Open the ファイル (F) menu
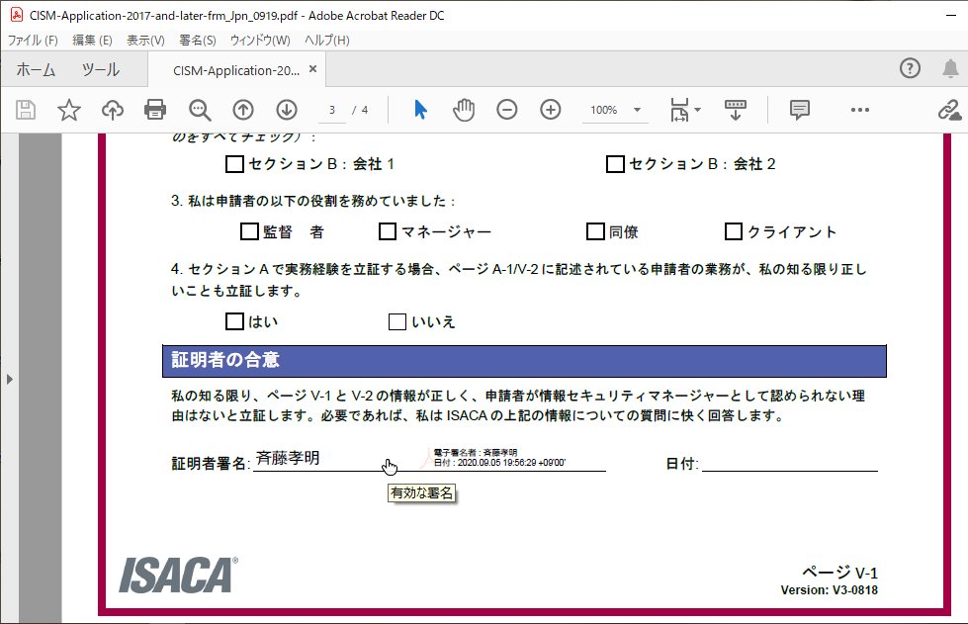 [33, 41]
